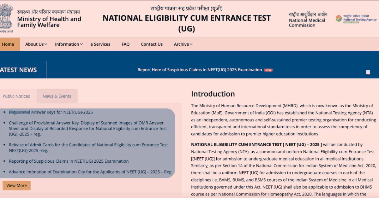This screenshot has height=198, width=379.
Task: Switch to the Public Notices tab
Action: [x=16, y=96]
